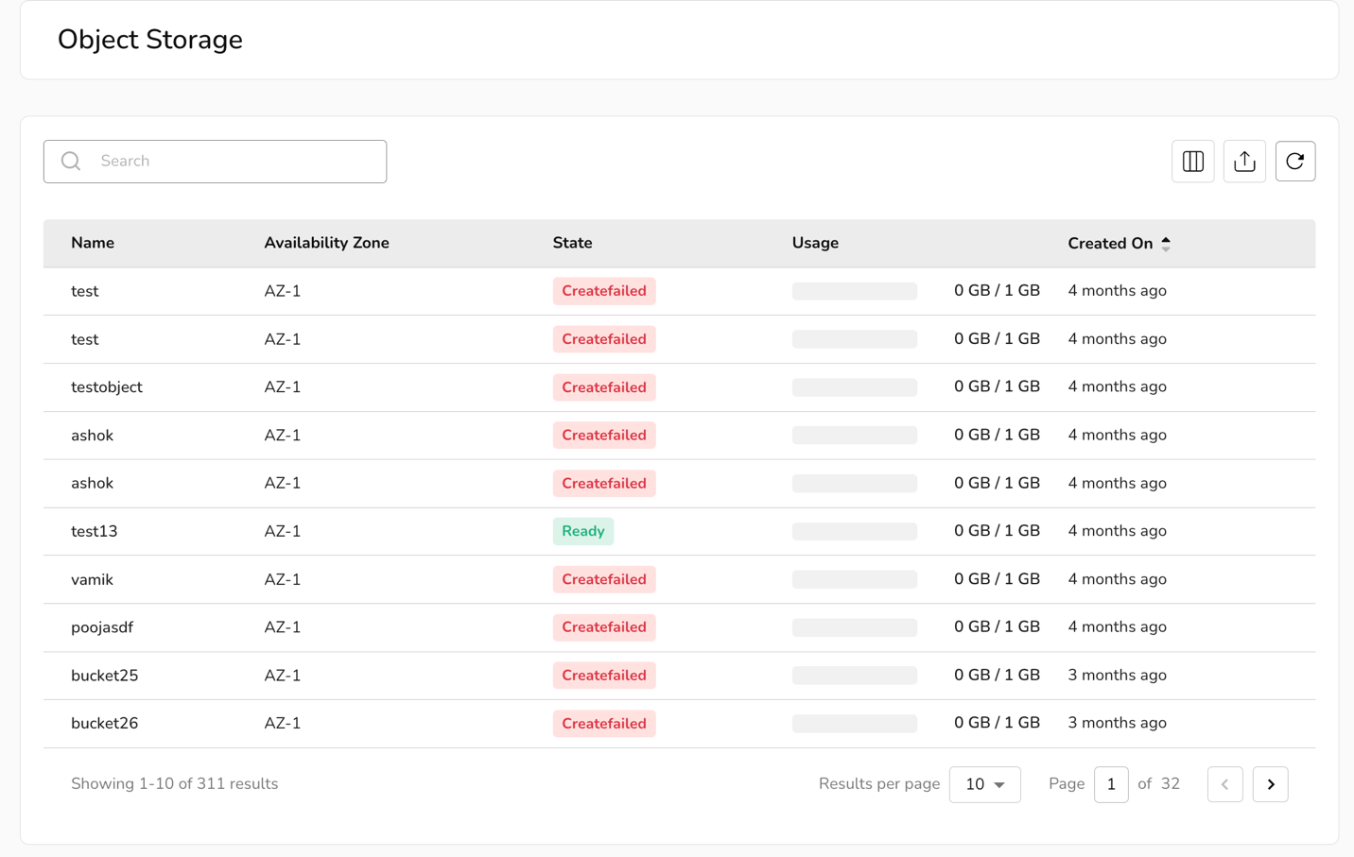The image size is (1354, 857).
Task: Select the bucket26 row name
Action: click(105, 724)
